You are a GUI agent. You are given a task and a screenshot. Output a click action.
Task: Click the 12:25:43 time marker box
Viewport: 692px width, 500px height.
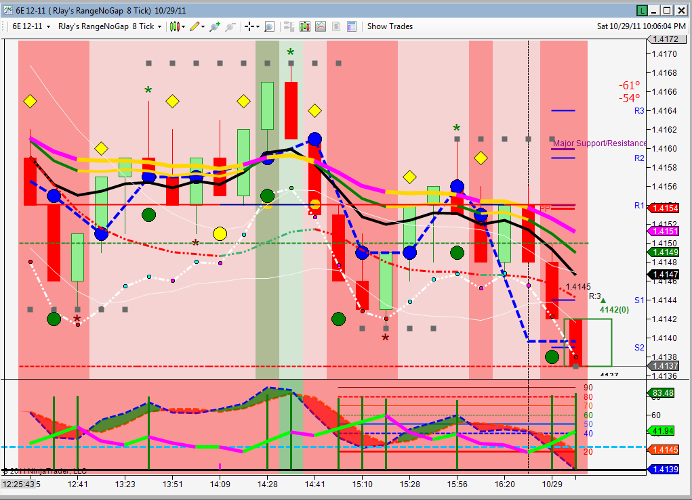pos(18,484)
